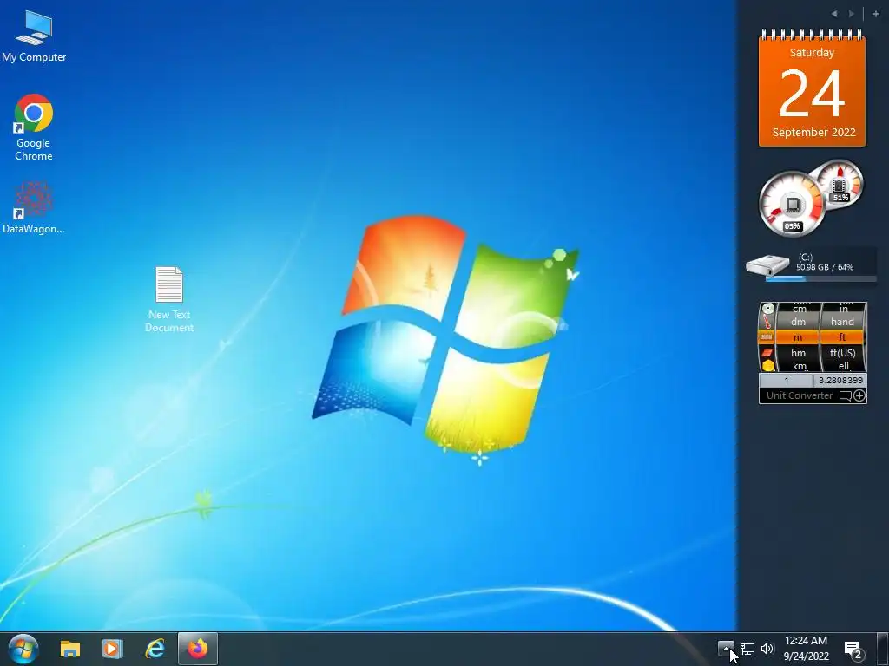The height and width of the screenshot is (666, 889).
Task: Click the C: drive usage bar
Action: pyautogui.click(x=820, y=278)
